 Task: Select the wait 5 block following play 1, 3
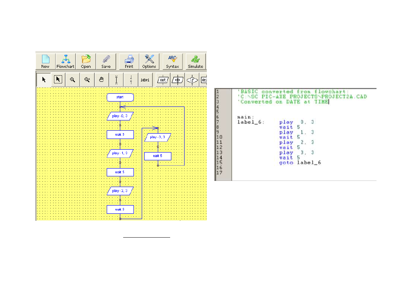coord(120,172)
